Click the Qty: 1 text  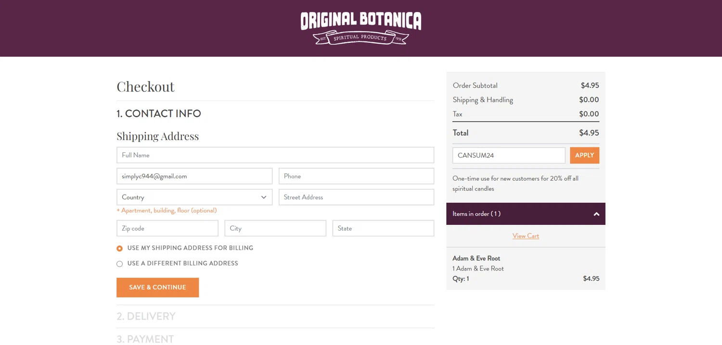coord(461,279)
